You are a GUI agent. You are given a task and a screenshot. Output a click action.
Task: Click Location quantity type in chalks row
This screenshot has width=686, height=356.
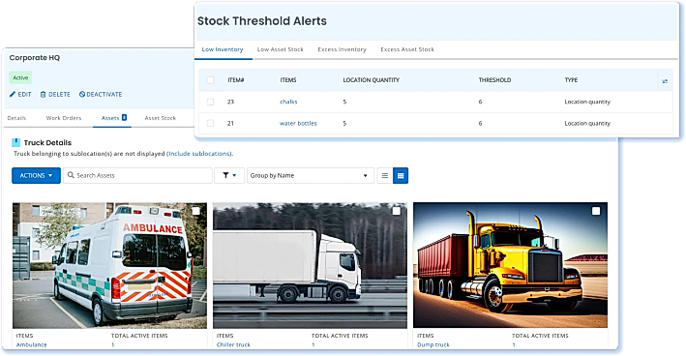(x=587, y=102)
